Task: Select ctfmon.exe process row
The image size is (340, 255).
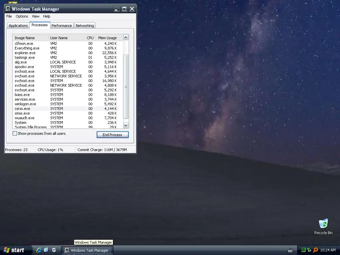Action: (x=66, y=43)
